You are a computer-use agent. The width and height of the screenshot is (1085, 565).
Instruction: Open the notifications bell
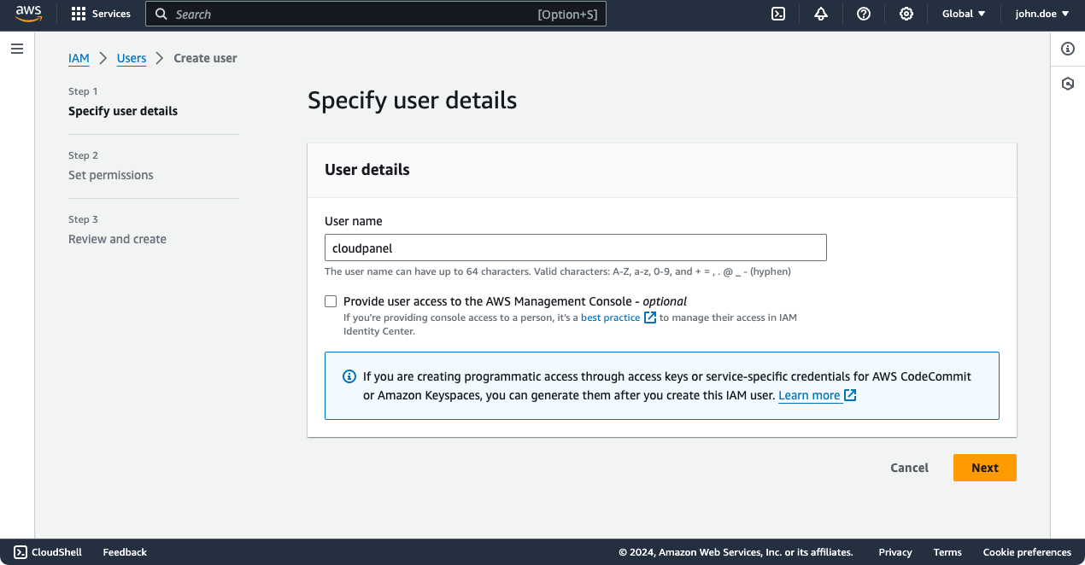tap(821, 14)
